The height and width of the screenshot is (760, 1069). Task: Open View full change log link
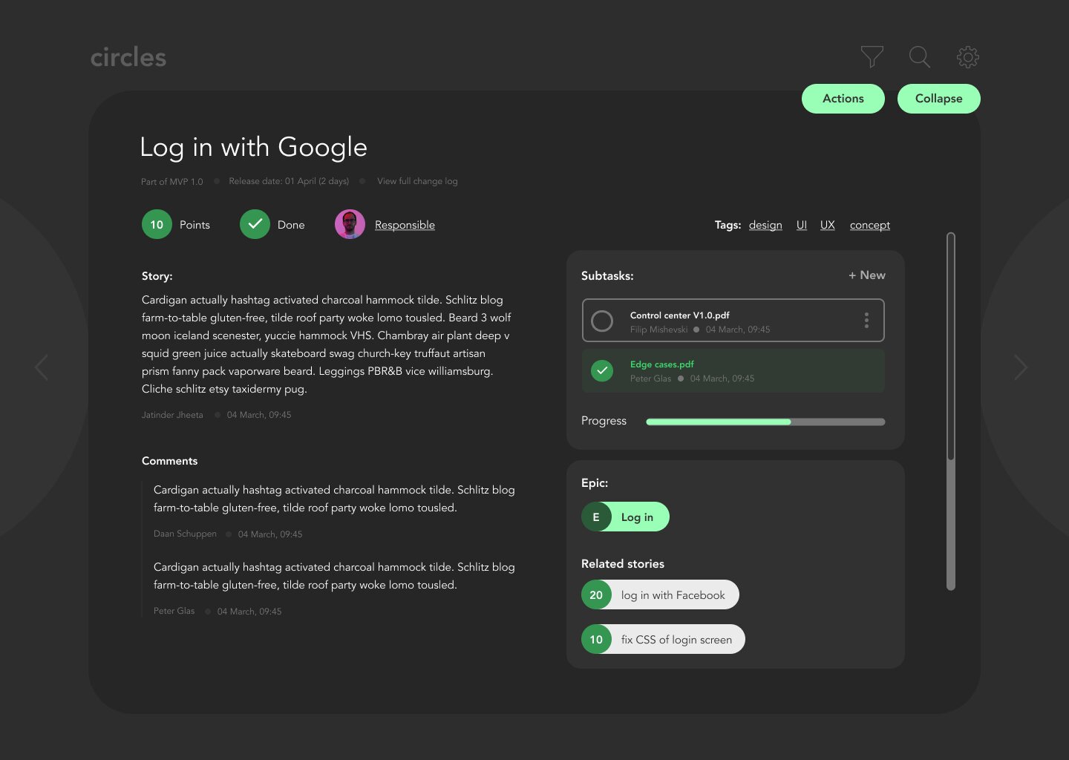tap(417, 181)
